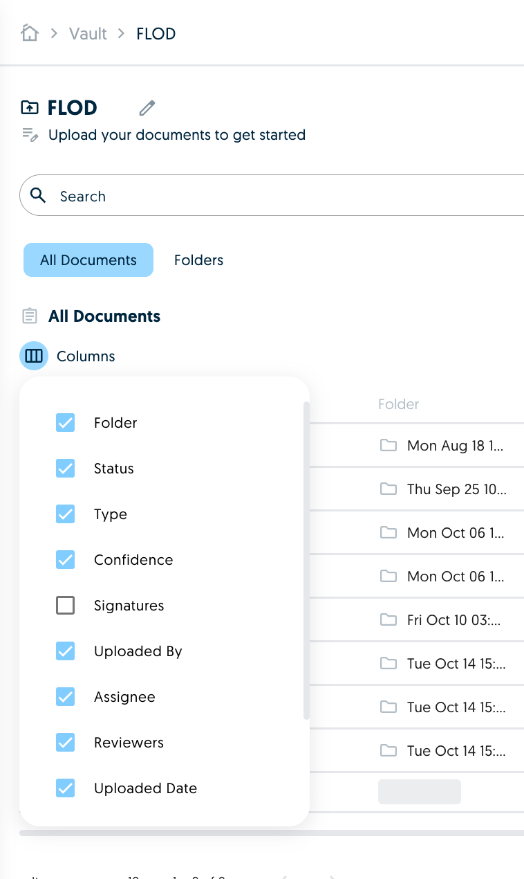This screenshot has height=879, width=524.
Task: Click the Folder column header
Action: point(399,404)
